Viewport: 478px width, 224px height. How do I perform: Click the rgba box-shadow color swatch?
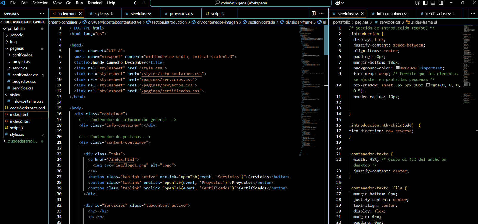428,85
